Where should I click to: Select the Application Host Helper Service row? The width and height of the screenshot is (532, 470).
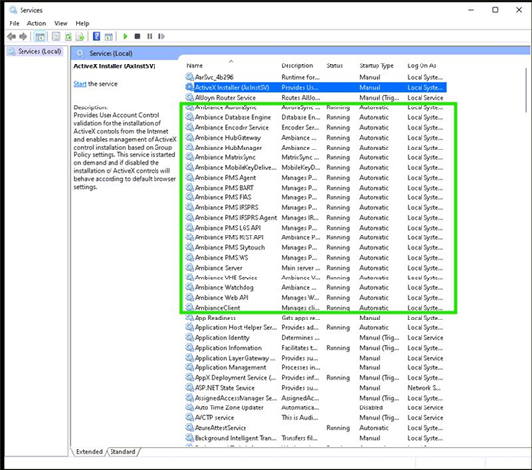[x=316, y=327]
